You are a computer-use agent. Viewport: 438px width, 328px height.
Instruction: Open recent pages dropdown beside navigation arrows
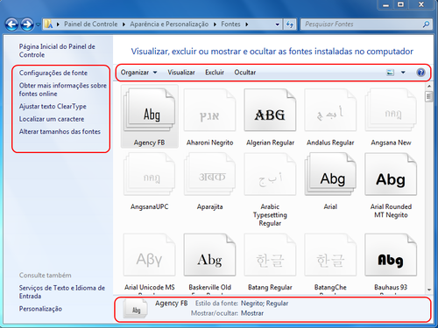coord(38,24)
